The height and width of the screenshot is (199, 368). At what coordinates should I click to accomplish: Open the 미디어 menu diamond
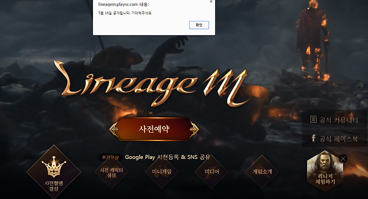212,172
